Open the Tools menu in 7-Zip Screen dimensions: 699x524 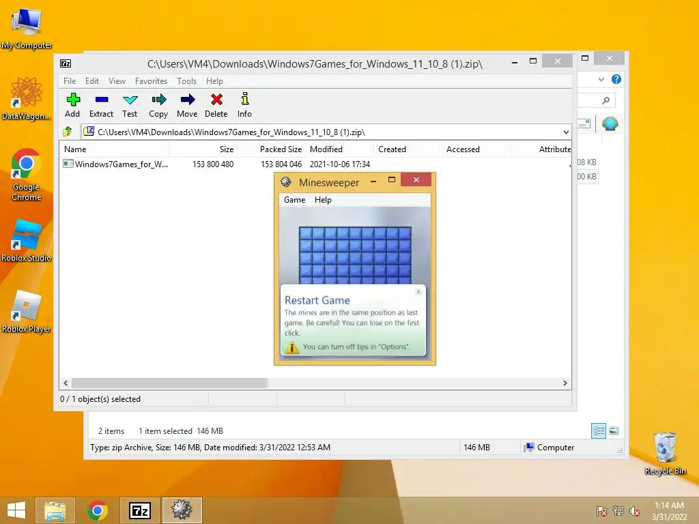click(x=186, y=81)
